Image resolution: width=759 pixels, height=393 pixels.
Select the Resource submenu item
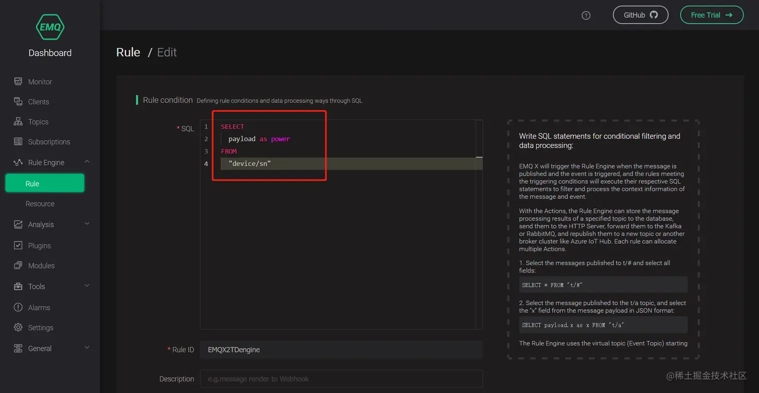[40, 204]
